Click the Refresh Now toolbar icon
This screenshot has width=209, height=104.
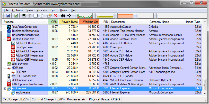coord(16,16)
